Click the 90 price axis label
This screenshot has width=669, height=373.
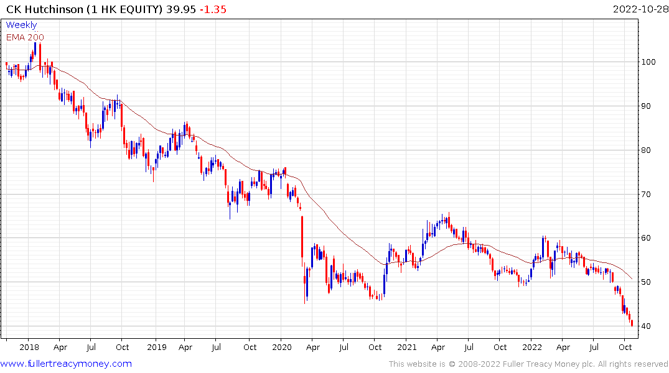646,106
